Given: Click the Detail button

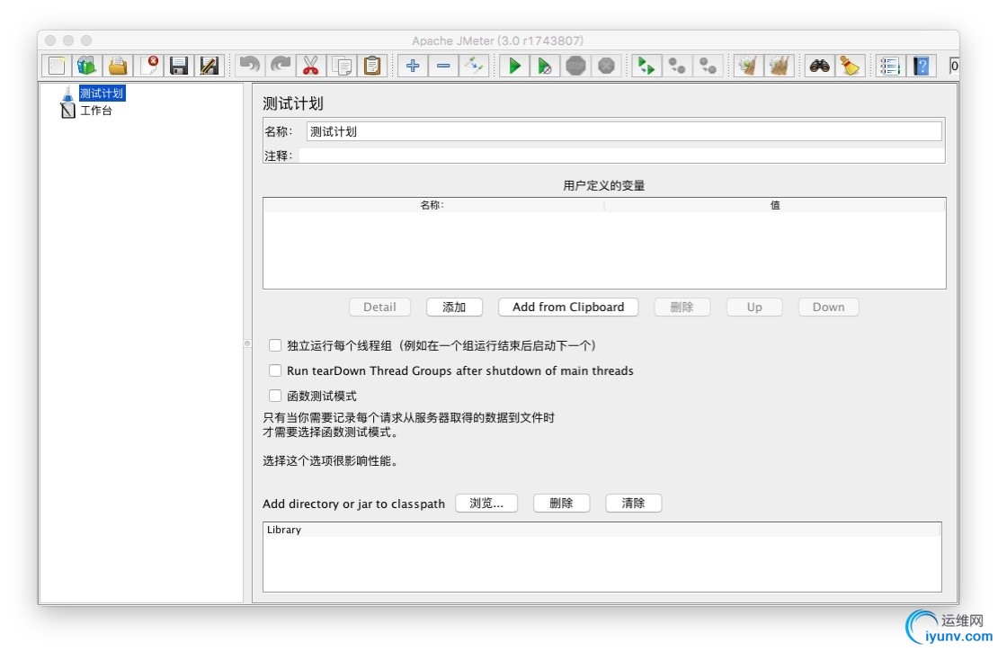Looking at the screenshot, I should [x=379, y=307].
